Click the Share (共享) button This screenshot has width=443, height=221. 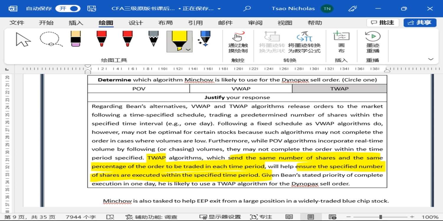420,23
